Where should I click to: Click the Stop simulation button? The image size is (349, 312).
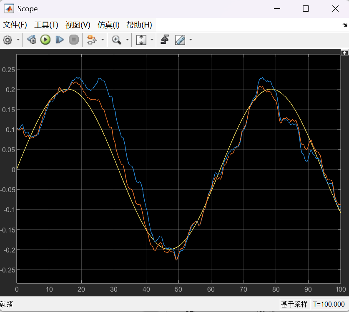73,40
